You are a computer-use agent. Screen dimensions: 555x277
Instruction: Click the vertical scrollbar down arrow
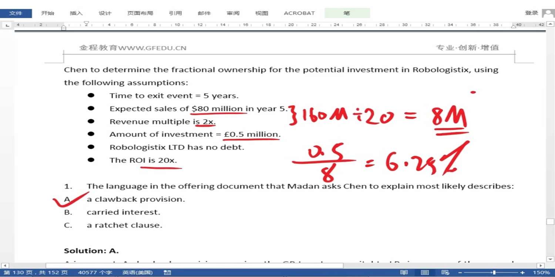550,259
